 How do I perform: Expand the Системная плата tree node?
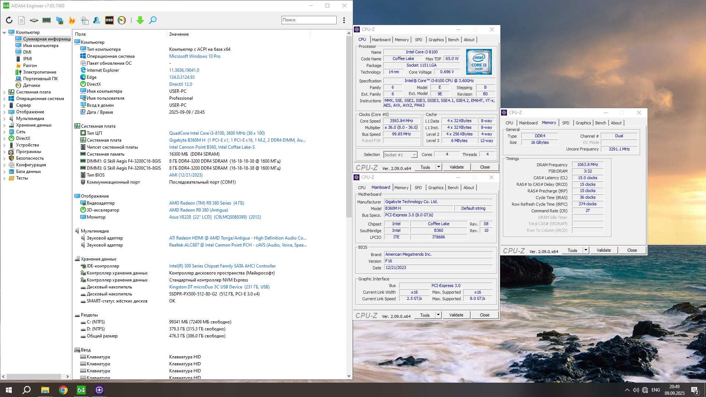pyautogui.click(x=4, y=92)
